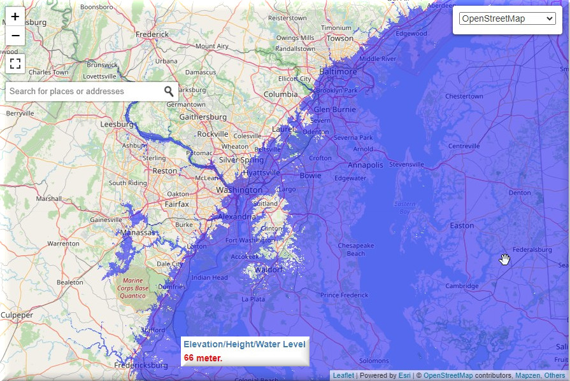Click the Washington city label on map
The image size is (570, 381).
click(x=239, y=190)
